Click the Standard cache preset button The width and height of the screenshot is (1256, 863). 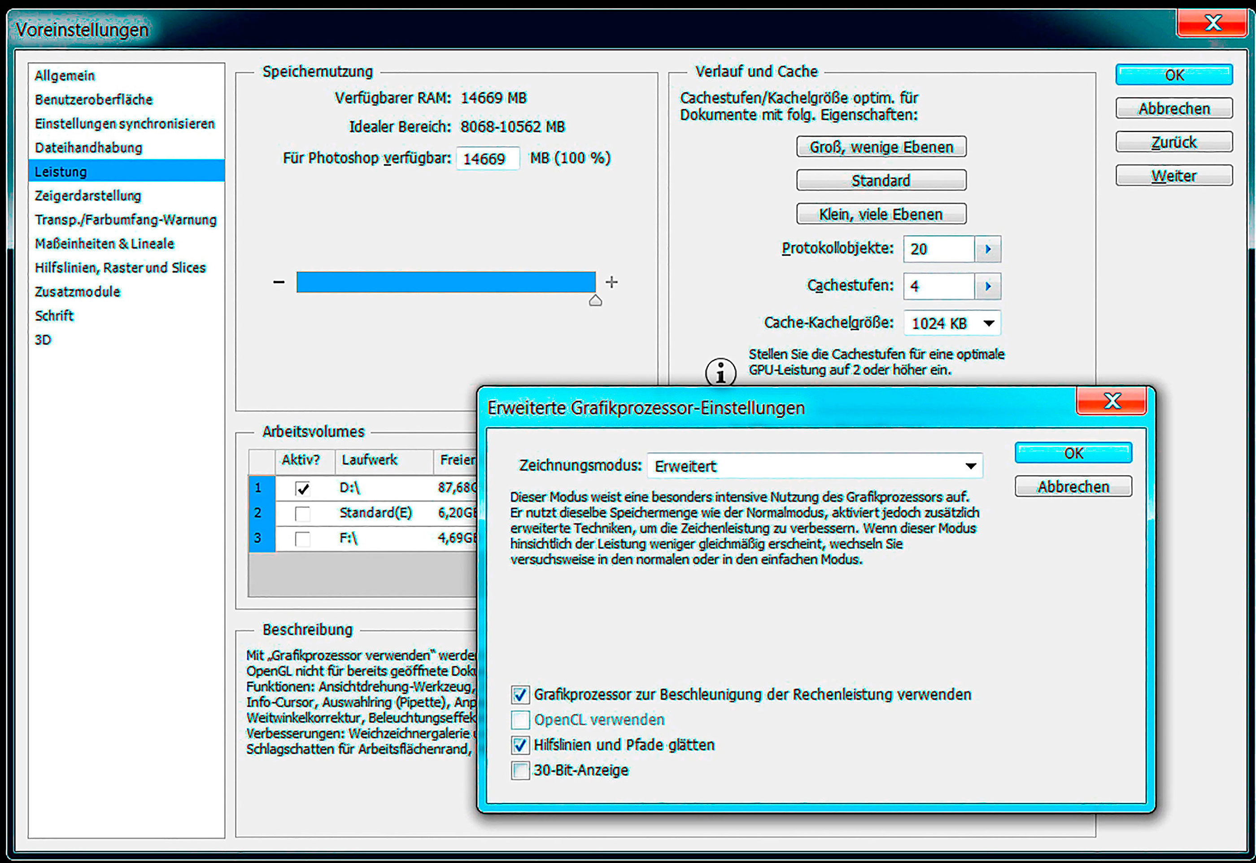coord(881,180)
